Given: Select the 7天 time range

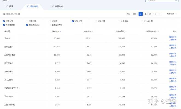Looking at the screenshot, I should tap(128, 14).
